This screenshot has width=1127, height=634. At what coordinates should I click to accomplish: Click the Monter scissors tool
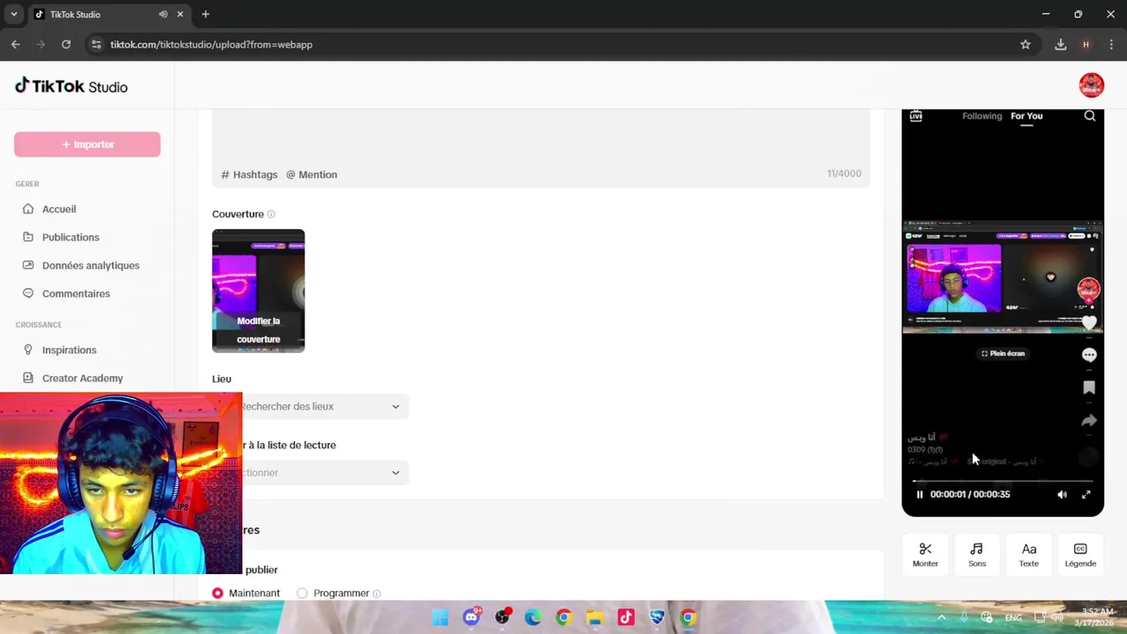[x=925, y=555]
